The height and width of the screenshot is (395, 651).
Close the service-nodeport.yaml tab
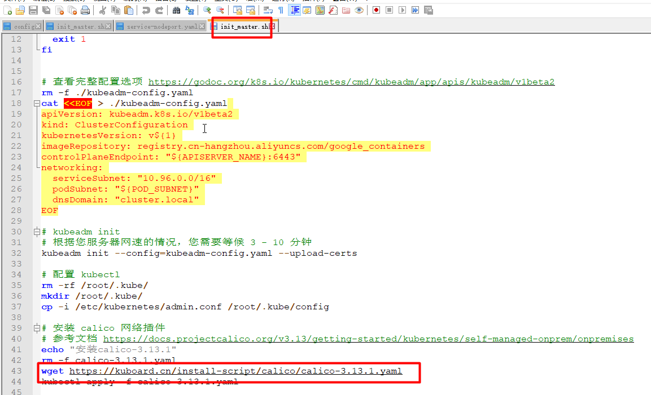click(x=202, y=26)
